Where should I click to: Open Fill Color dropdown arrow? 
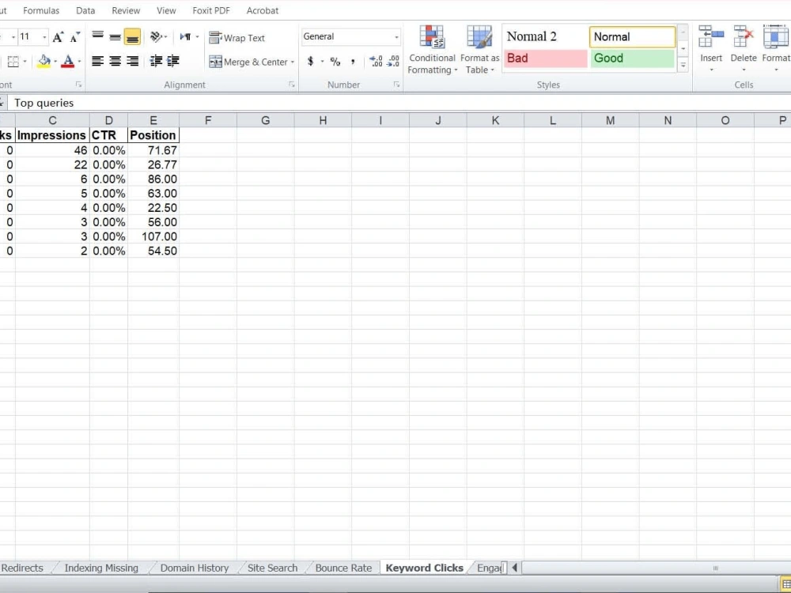click(x=55, y=62)
